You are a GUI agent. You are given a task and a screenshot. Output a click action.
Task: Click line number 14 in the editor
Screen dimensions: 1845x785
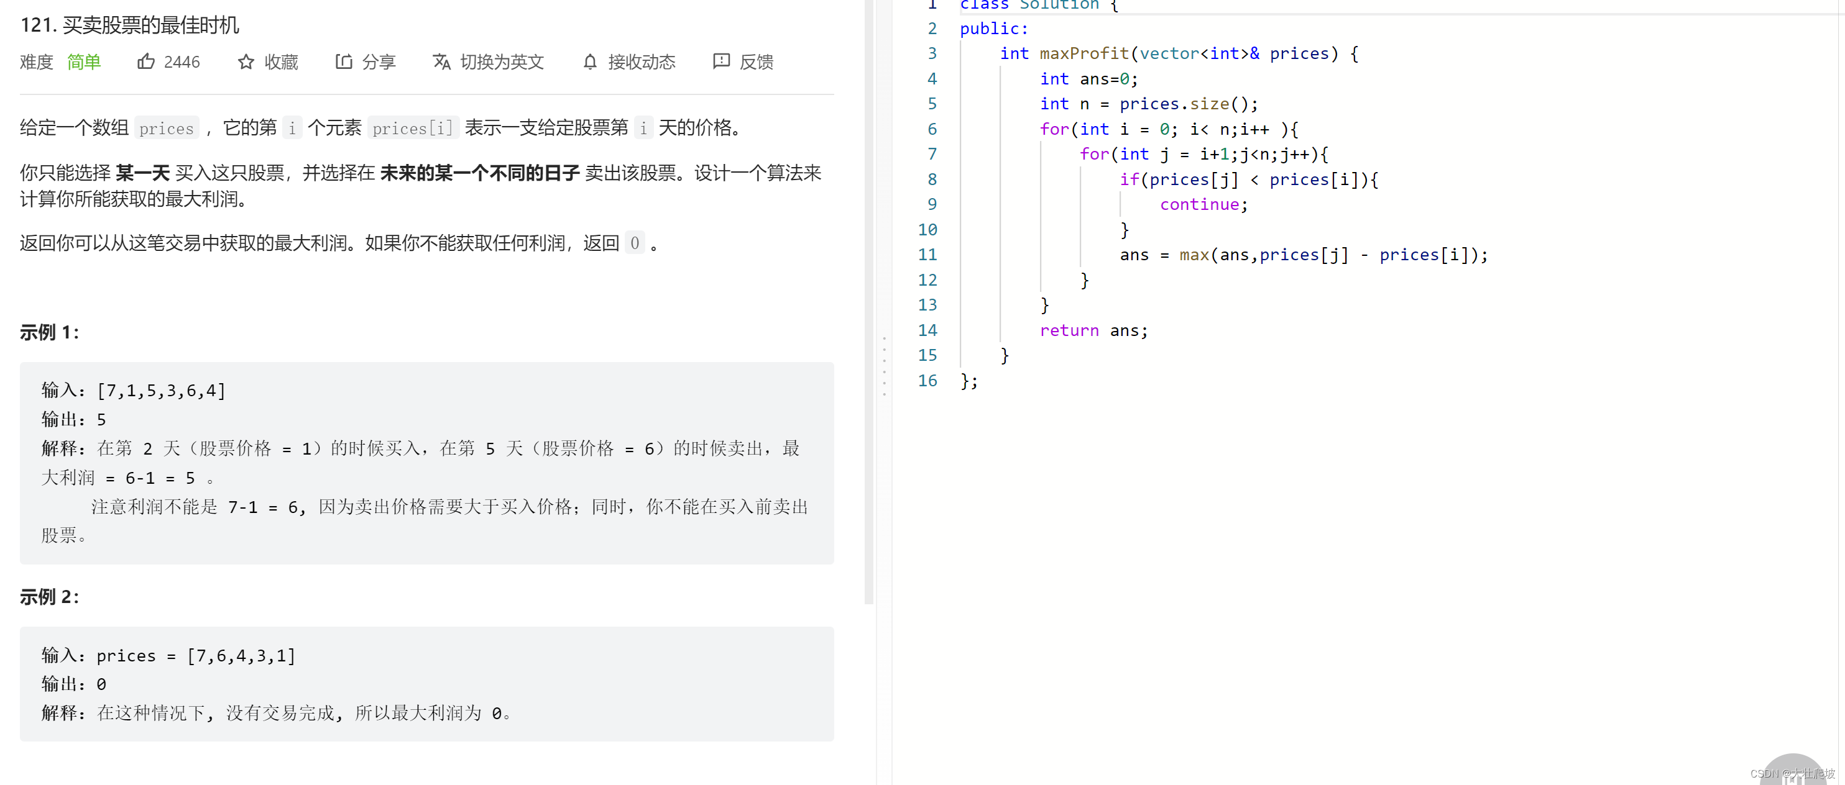pos(927,330)
